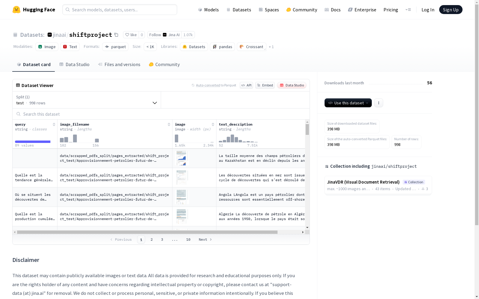Go to page 3 of the dataset
Viewport: 479px width, 299px height.
(x=162, y=239)
